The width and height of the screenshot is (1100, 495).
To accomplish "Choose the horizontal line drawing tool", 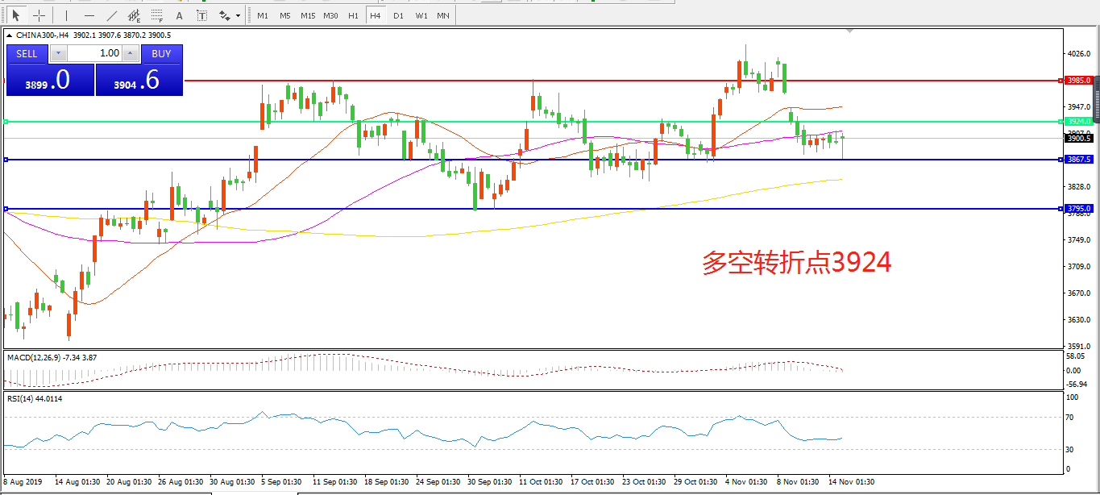I will (89, 15).
